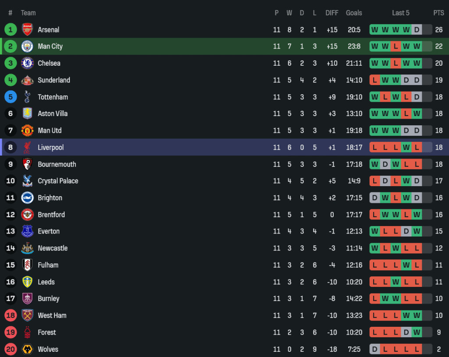Image resolution: width=449 pixels, height=357 pixels.
Task: Click the Goals column header
Action: pos(354,13)
